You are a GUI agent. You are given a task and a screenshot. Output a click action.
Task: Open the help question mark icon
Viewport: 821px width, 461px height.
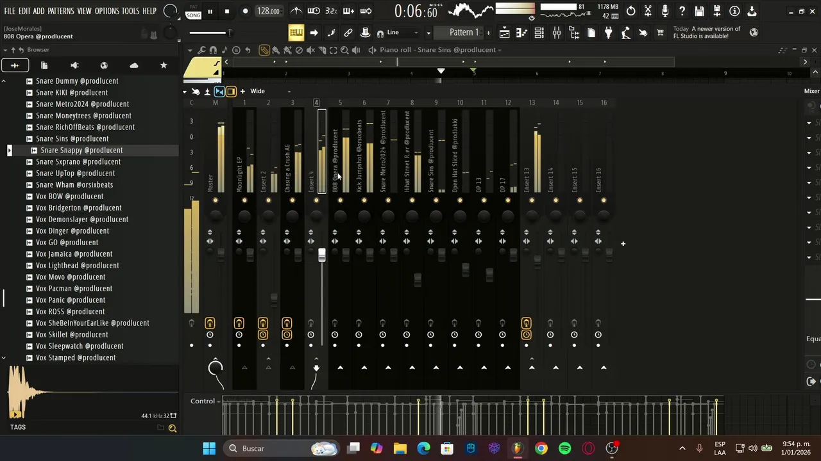click(682, 11)
